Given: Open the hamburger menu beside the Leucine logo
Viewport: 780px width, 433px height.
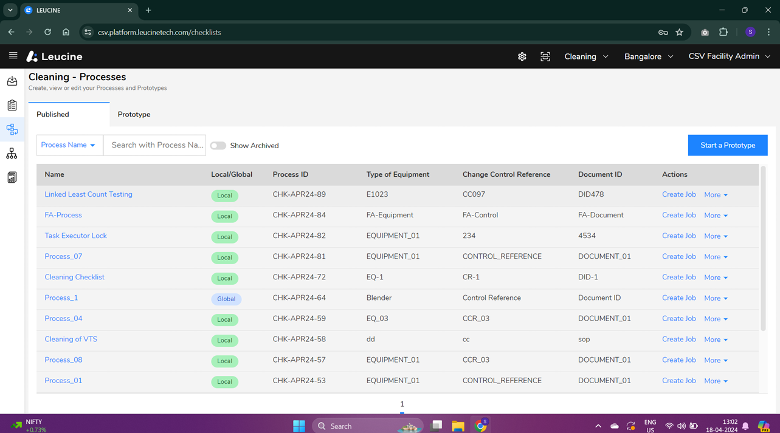Looking at the screenshot, I should click(x=13, y=56).
